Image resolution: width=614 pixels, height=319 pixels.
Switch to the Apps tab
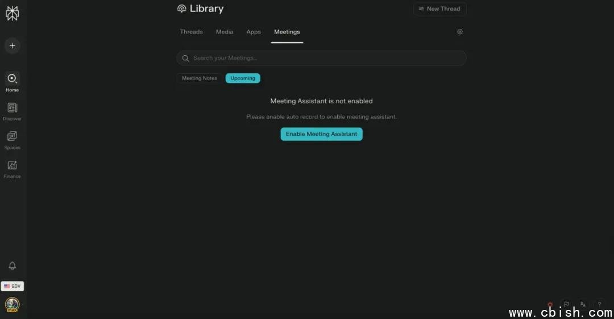tap(254, 32)
